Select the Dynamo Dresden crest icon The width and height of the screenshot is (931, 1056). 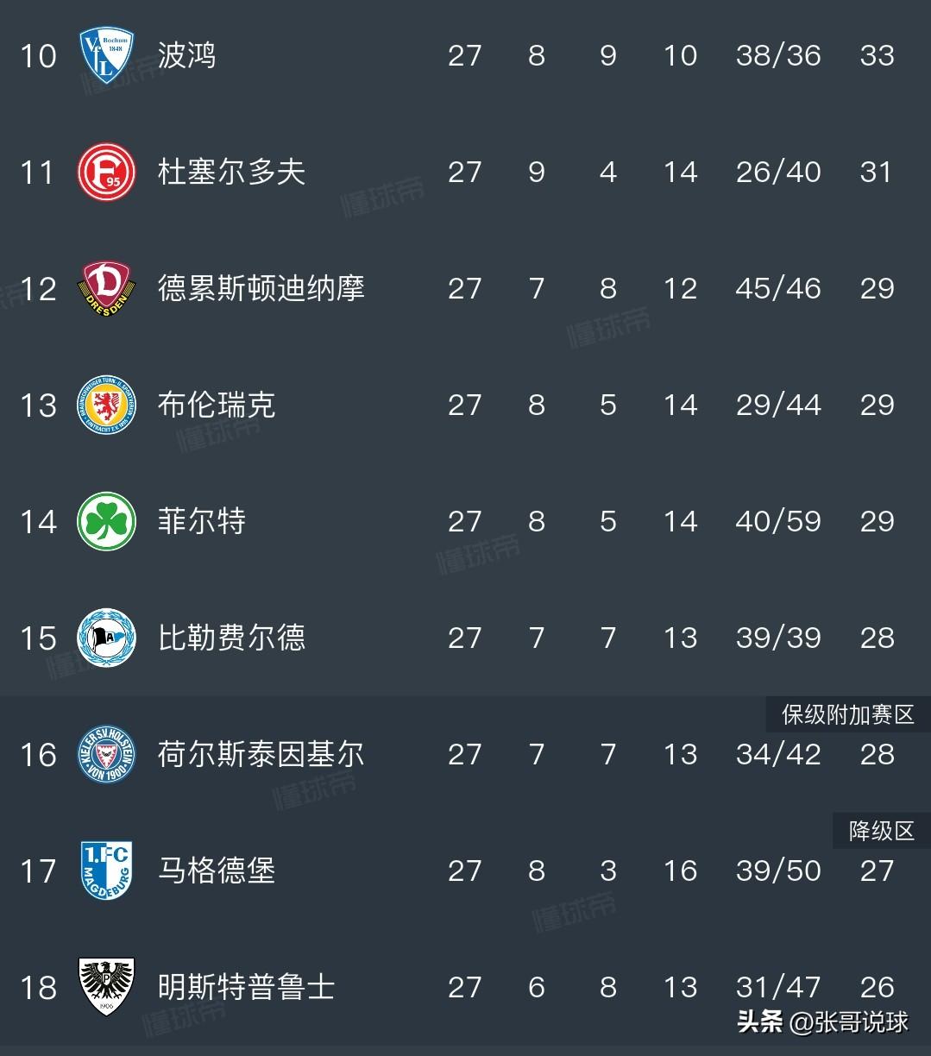107,288
